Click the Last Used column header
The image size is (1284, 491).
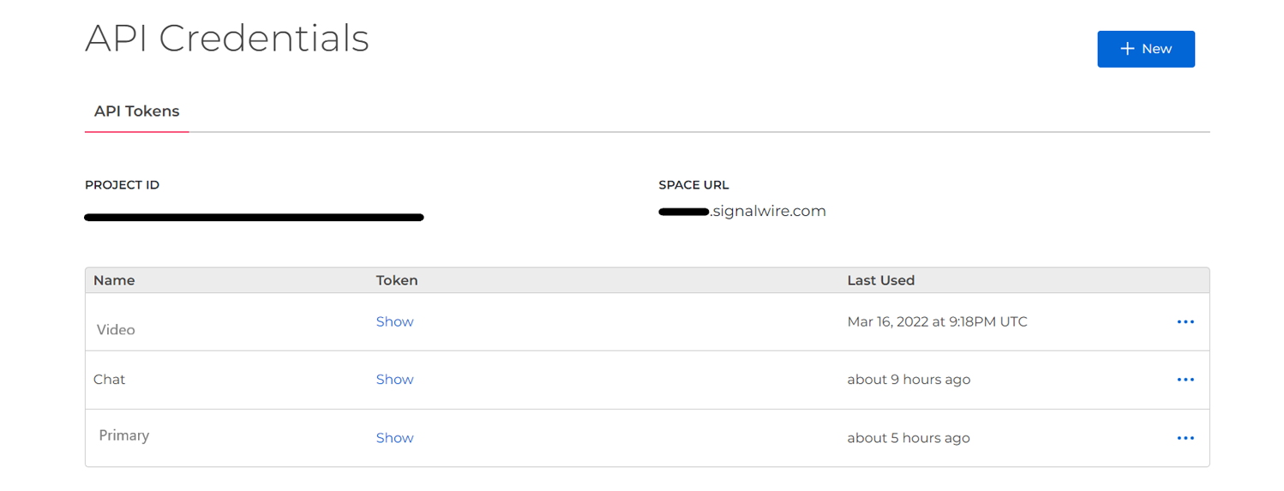880,280
